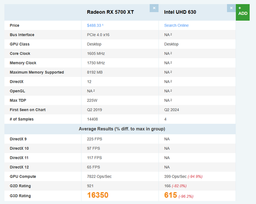Select the Q2 2019 value
Screen dimensions: 256x204
click(x=94, y=110)
